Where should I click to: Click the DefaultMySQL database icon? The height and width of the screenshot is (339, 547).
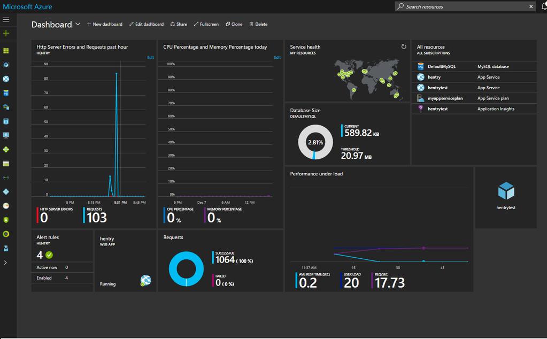pyautogui.click(x=421, y=66)
